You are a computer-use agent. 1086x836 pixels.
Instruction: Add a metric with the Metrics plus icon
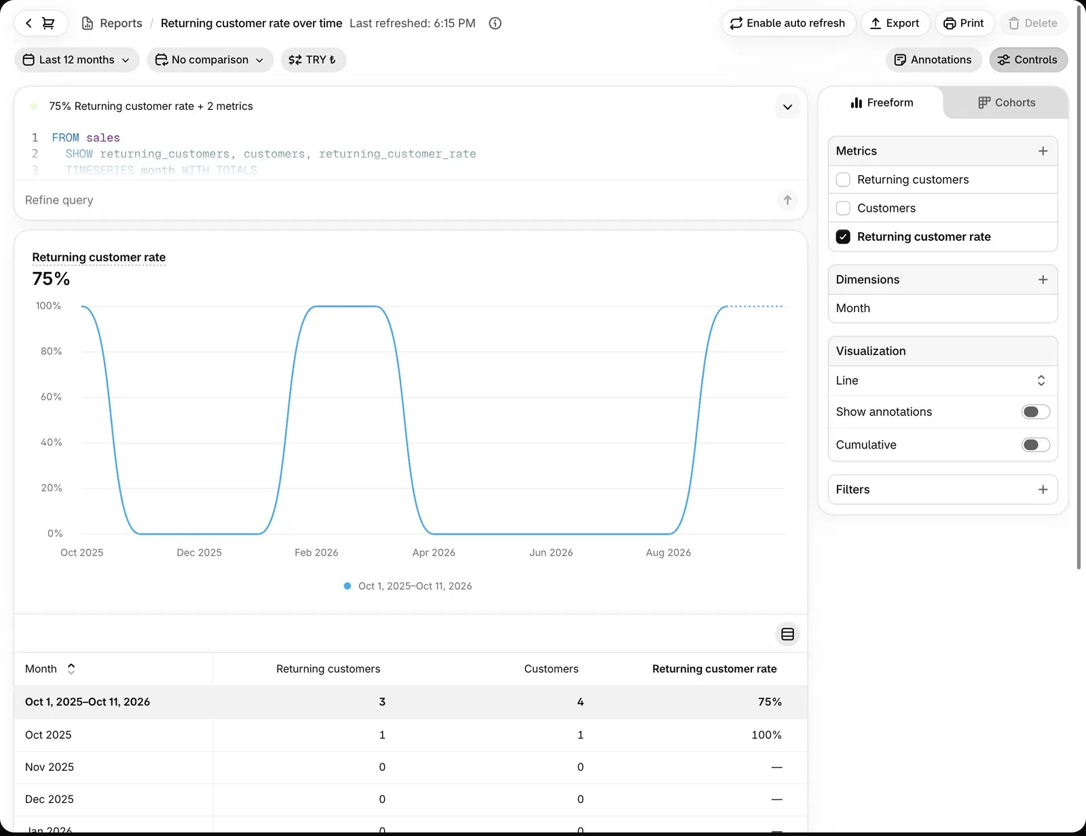1043,151
